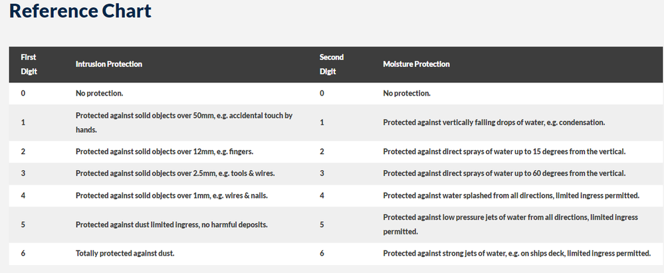Select the Intrusion Protection column header
The height and width of the screenshot is (273, 664).
pos(109,64)
